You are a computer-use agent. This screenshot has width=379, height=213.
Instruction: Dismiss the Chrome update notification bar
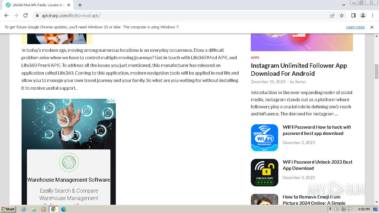pyautogui.click(x=372, y=27)
